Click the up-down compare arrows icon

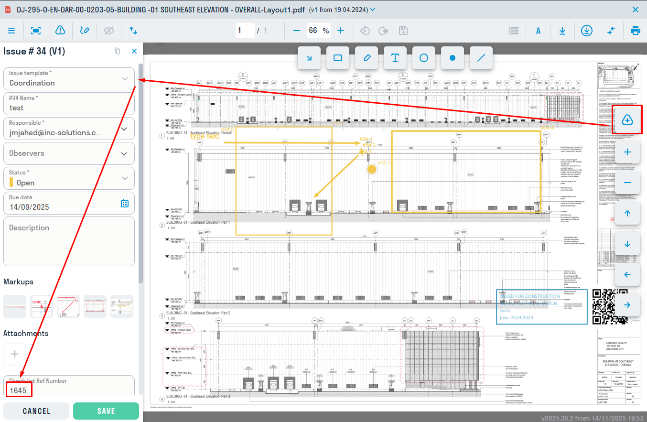[133, 31]
